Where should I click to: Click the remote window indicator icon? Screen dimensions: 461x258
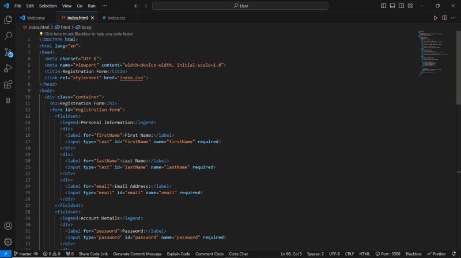tap(6, 254)
